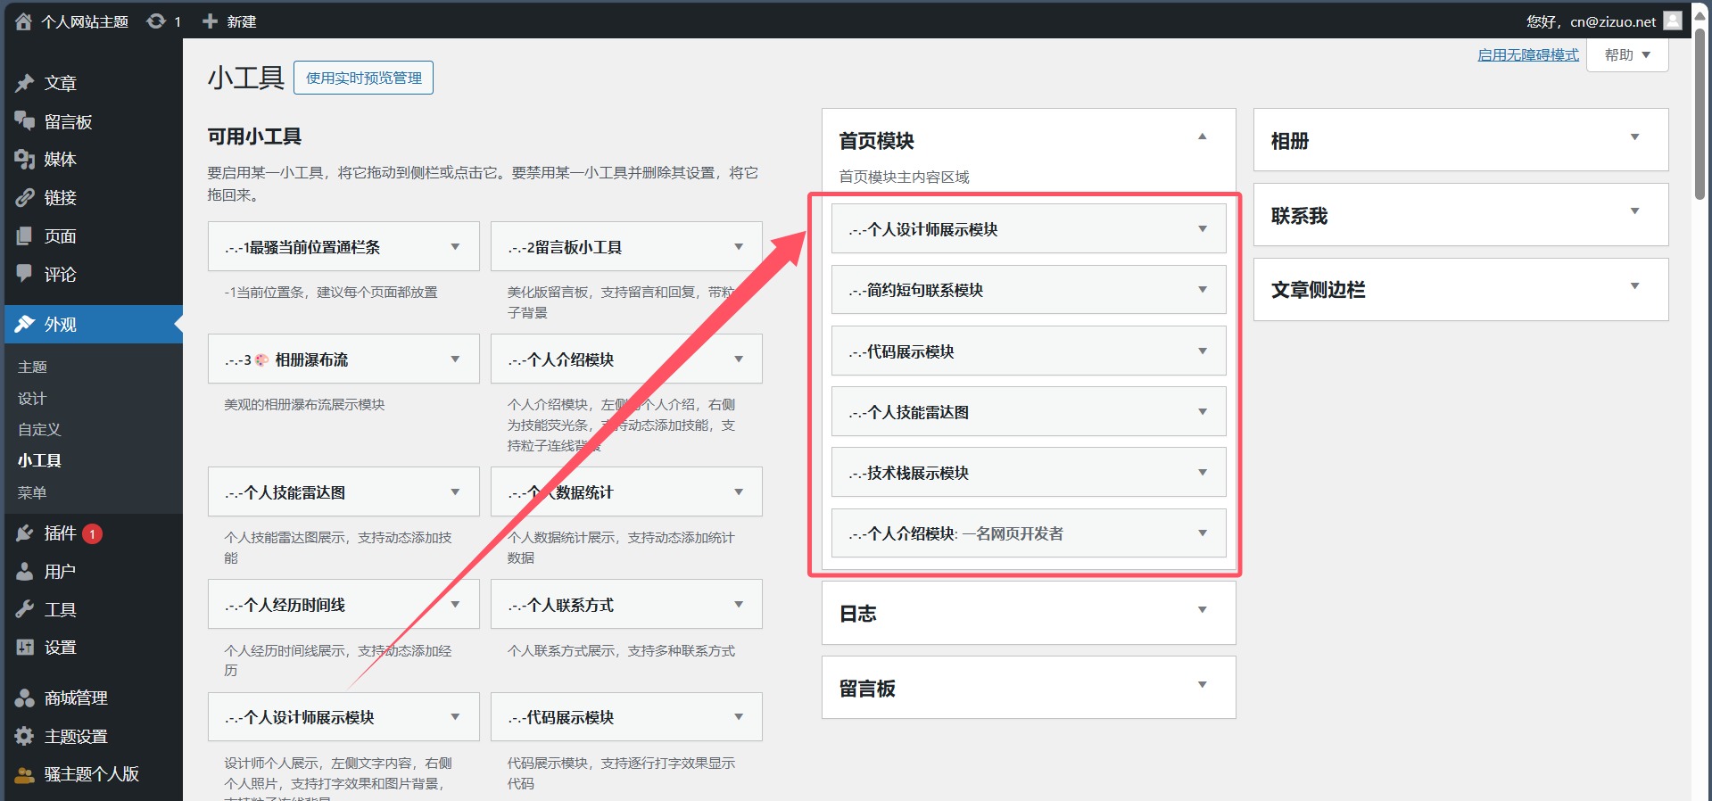The height and width of the screenshot is (801, 1712).
Task: Collapse the 首页模块 widget area
Action: 1202,137
